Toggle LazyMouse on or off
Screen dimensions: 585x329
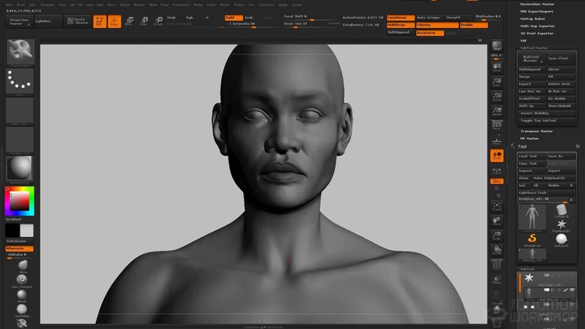[x=399, y=17]
